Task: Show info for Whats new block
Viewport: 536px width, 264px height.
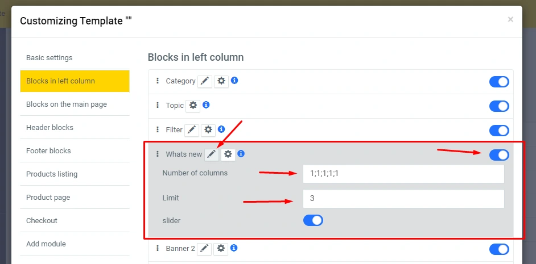Action: coord(241,154)
